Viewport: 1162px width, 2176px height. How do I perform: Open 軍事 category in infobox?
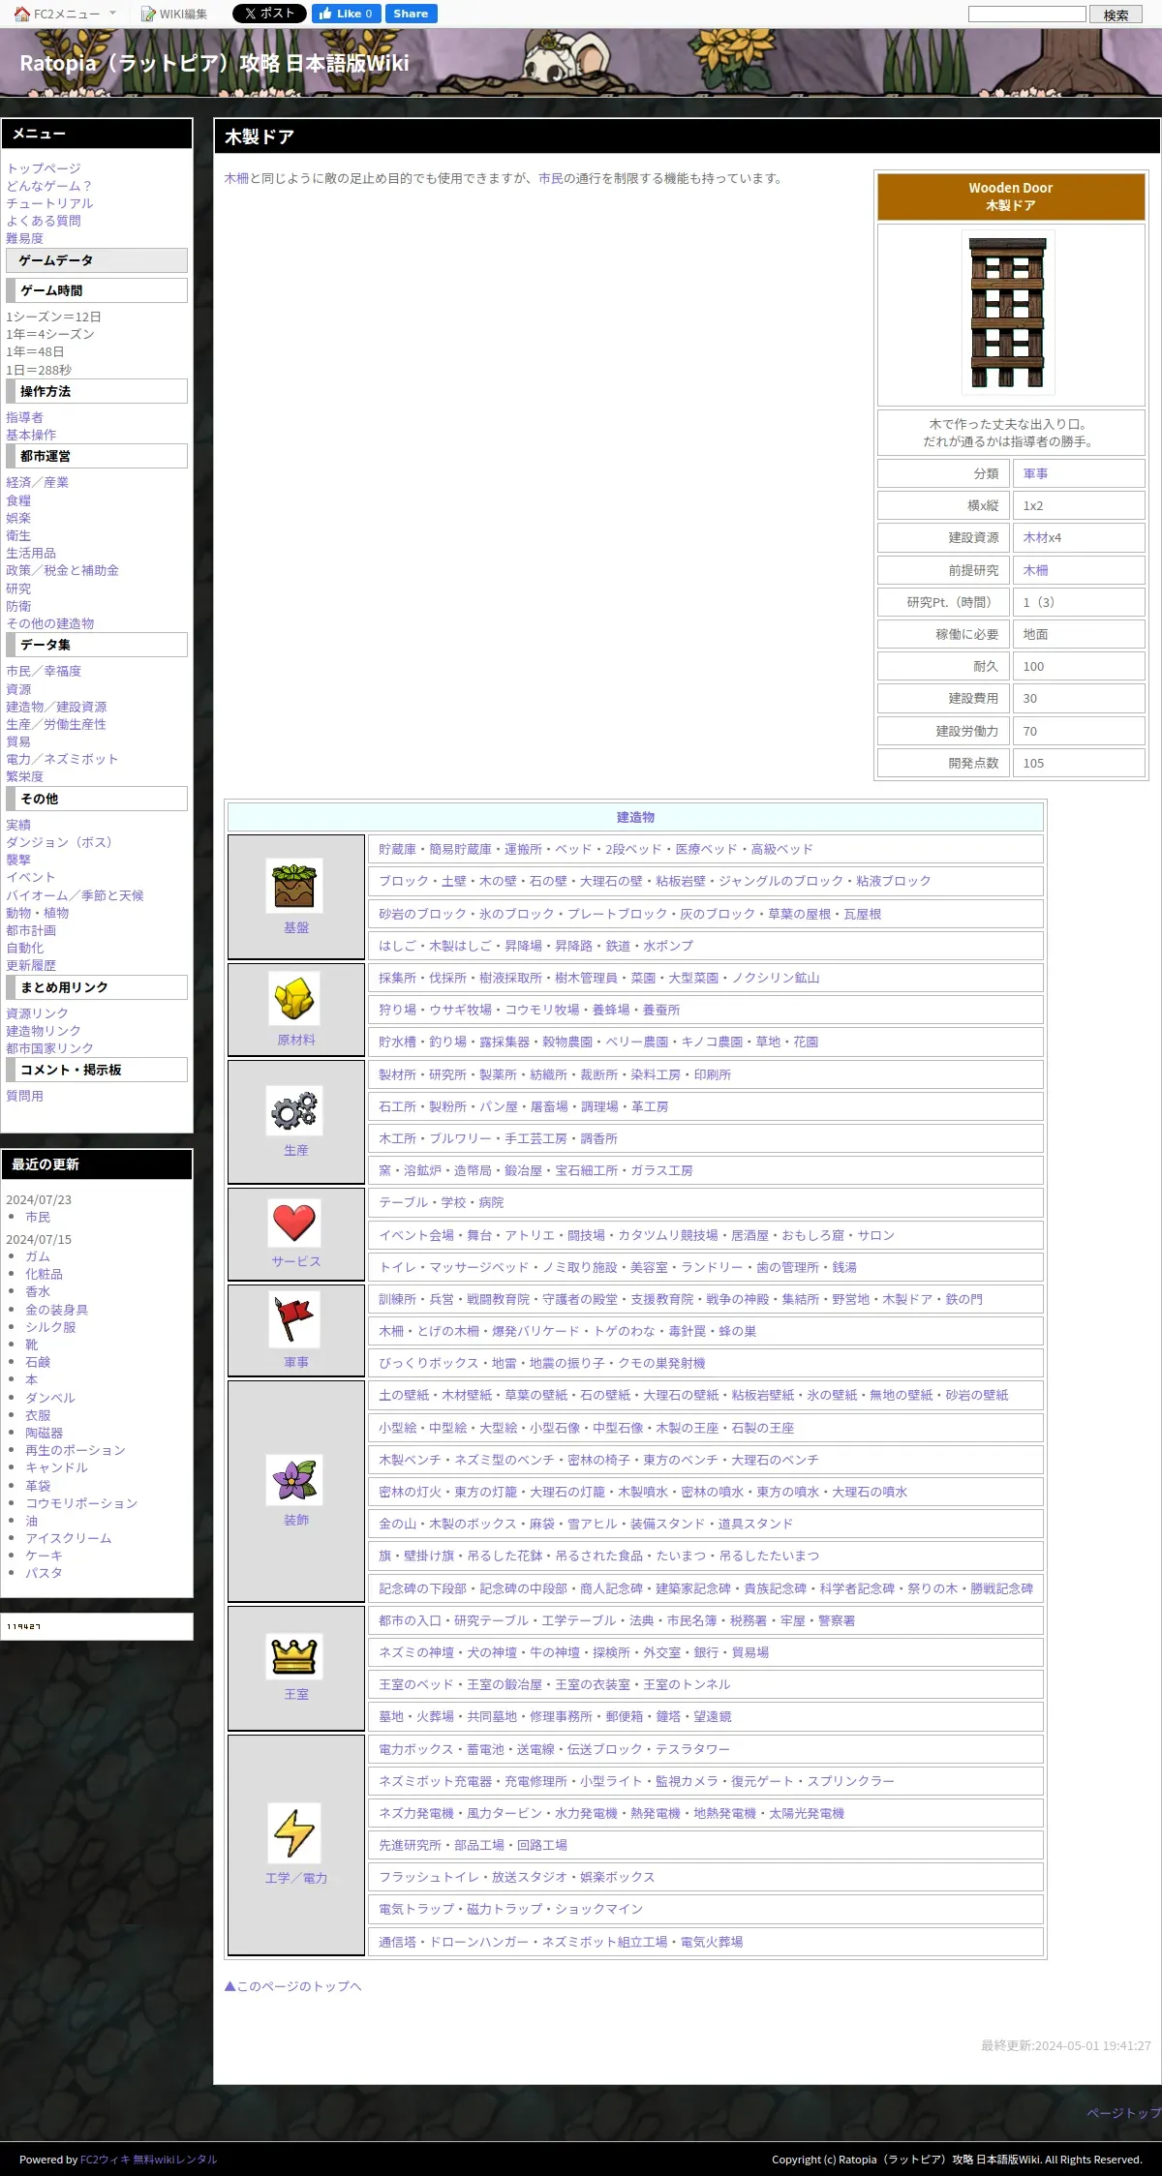tap(1035, 473)
